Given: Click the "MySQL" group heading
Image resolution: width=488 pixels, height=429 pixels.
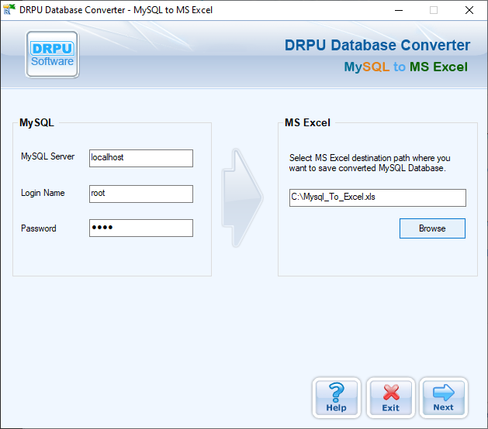Looking at the screenshot, I should pyautogui.click(x=36, y=122).
